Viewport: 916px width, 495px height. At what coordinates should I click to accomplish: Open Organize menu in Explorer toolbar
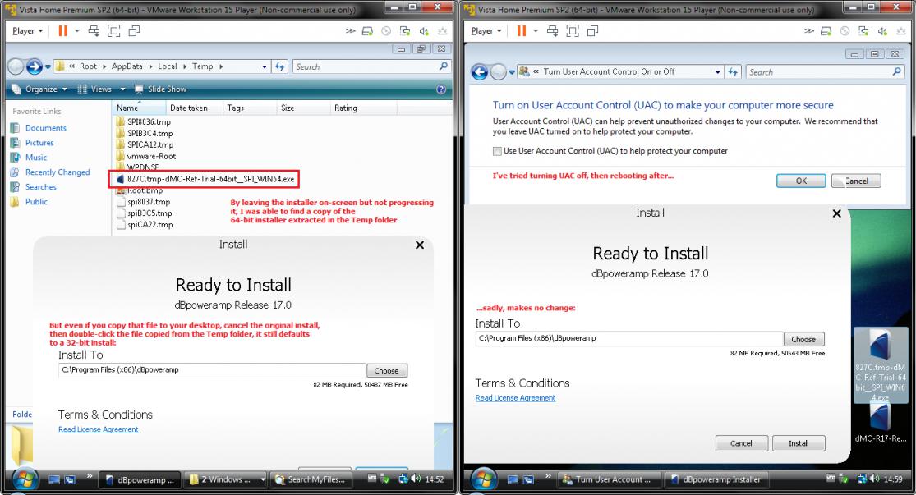click(x=39, y=89)
